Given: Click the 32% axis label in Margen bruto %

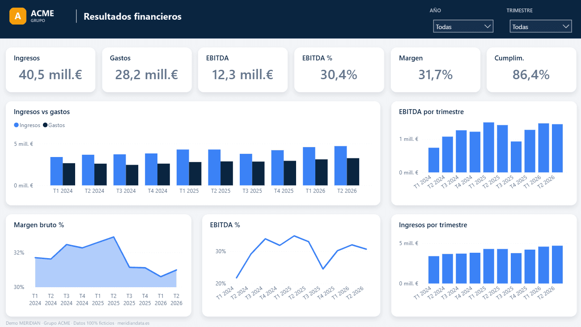Looking at the screenshot, I should tap(19, 252).
